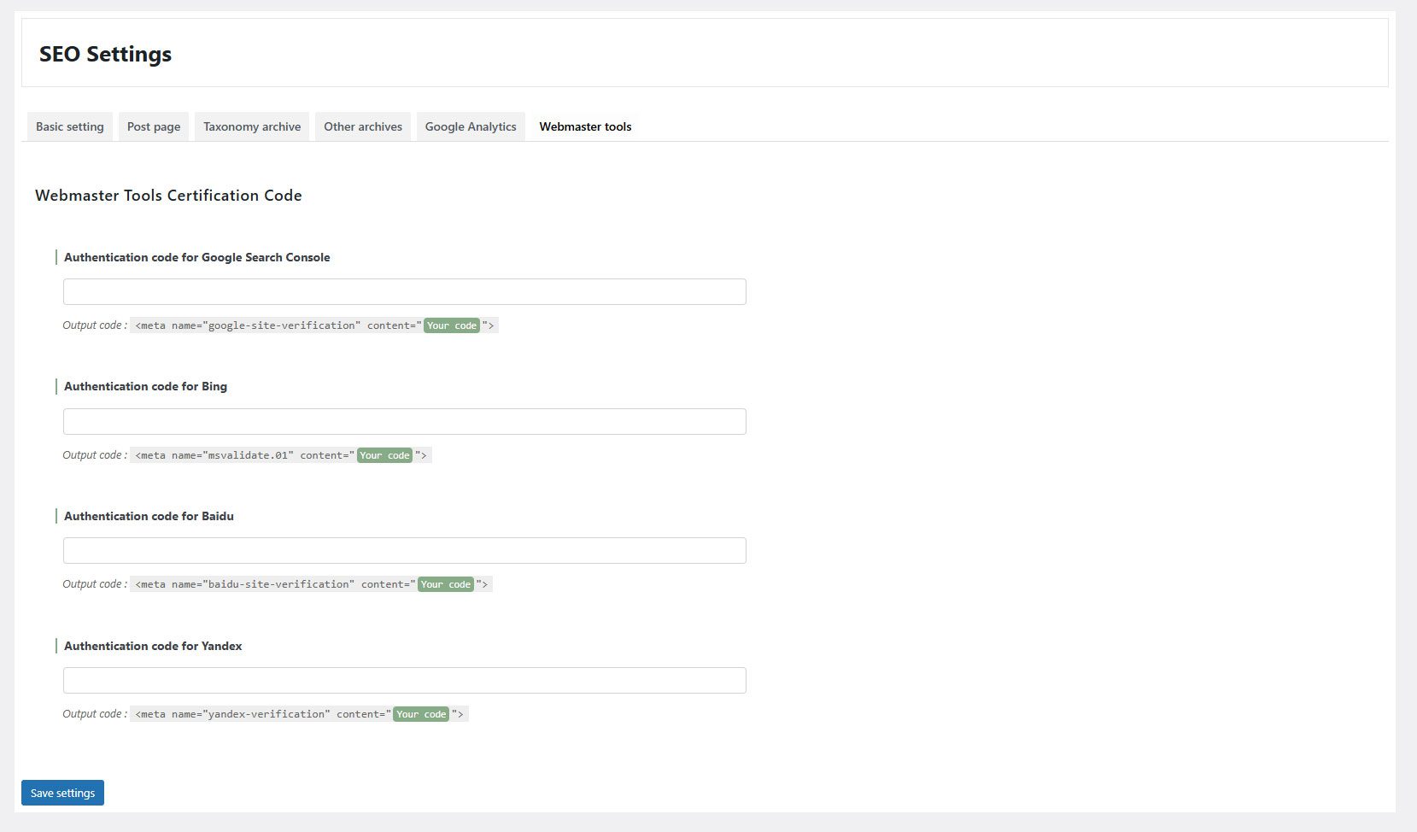
Task: Focus the Baidu authentication code field
Action: click(x=405, y=550)
